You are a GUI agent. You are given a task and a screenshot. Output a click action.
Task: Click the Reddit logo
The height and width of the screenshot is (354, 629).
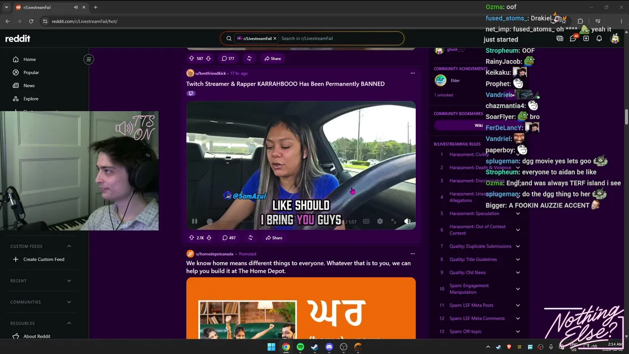pos(18,38)
